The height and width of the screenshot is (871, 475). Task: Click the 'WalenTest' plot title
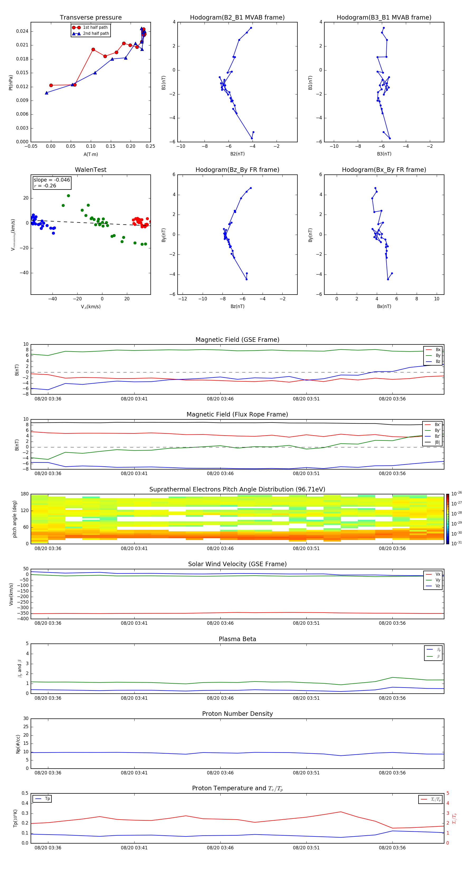[x=91, y=170]
